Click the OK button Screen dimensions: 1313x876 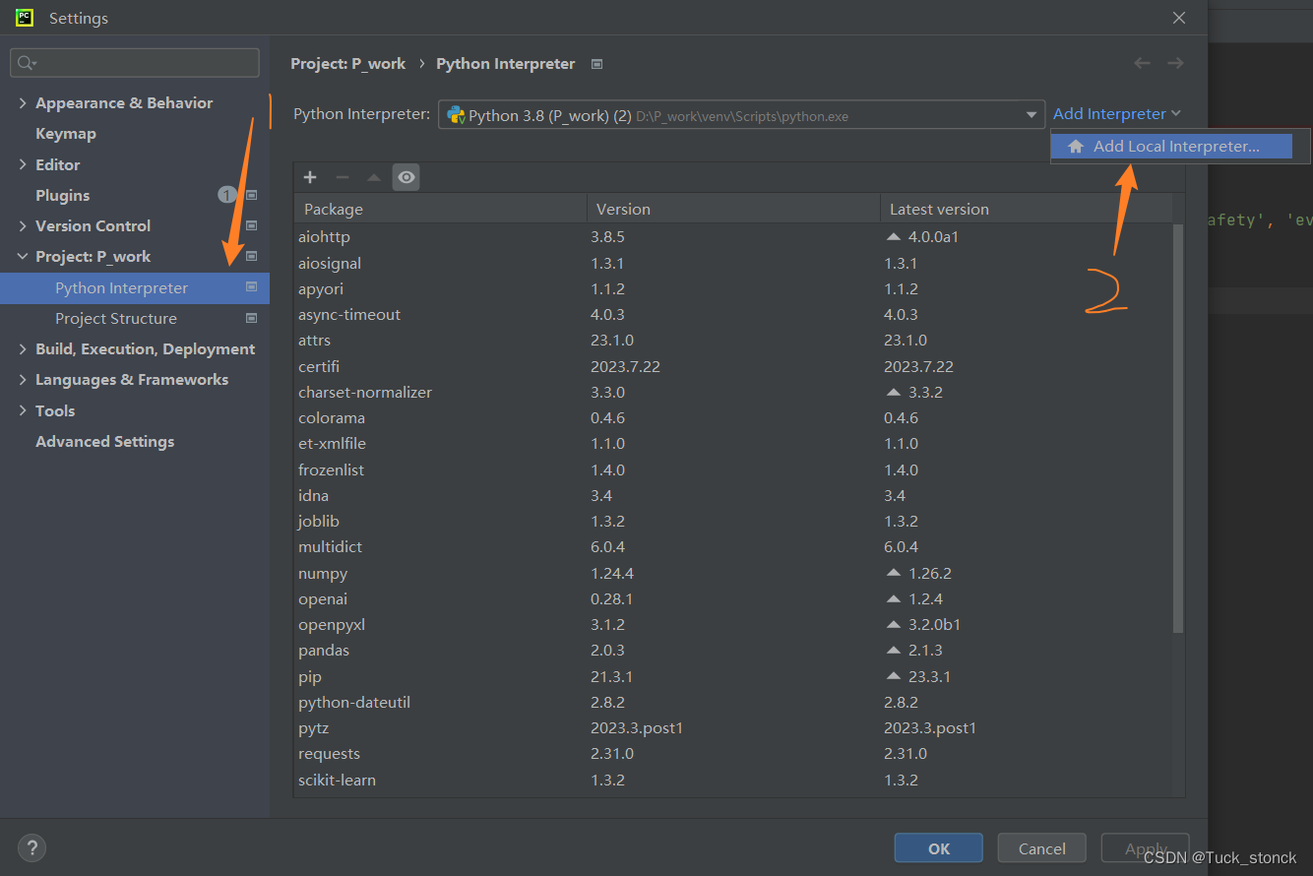coord(939,848)
